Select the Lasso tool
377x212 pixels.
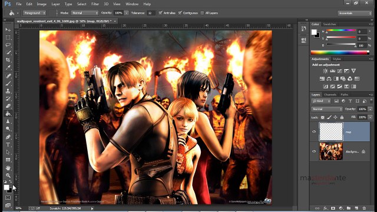(x=8, y=45)
